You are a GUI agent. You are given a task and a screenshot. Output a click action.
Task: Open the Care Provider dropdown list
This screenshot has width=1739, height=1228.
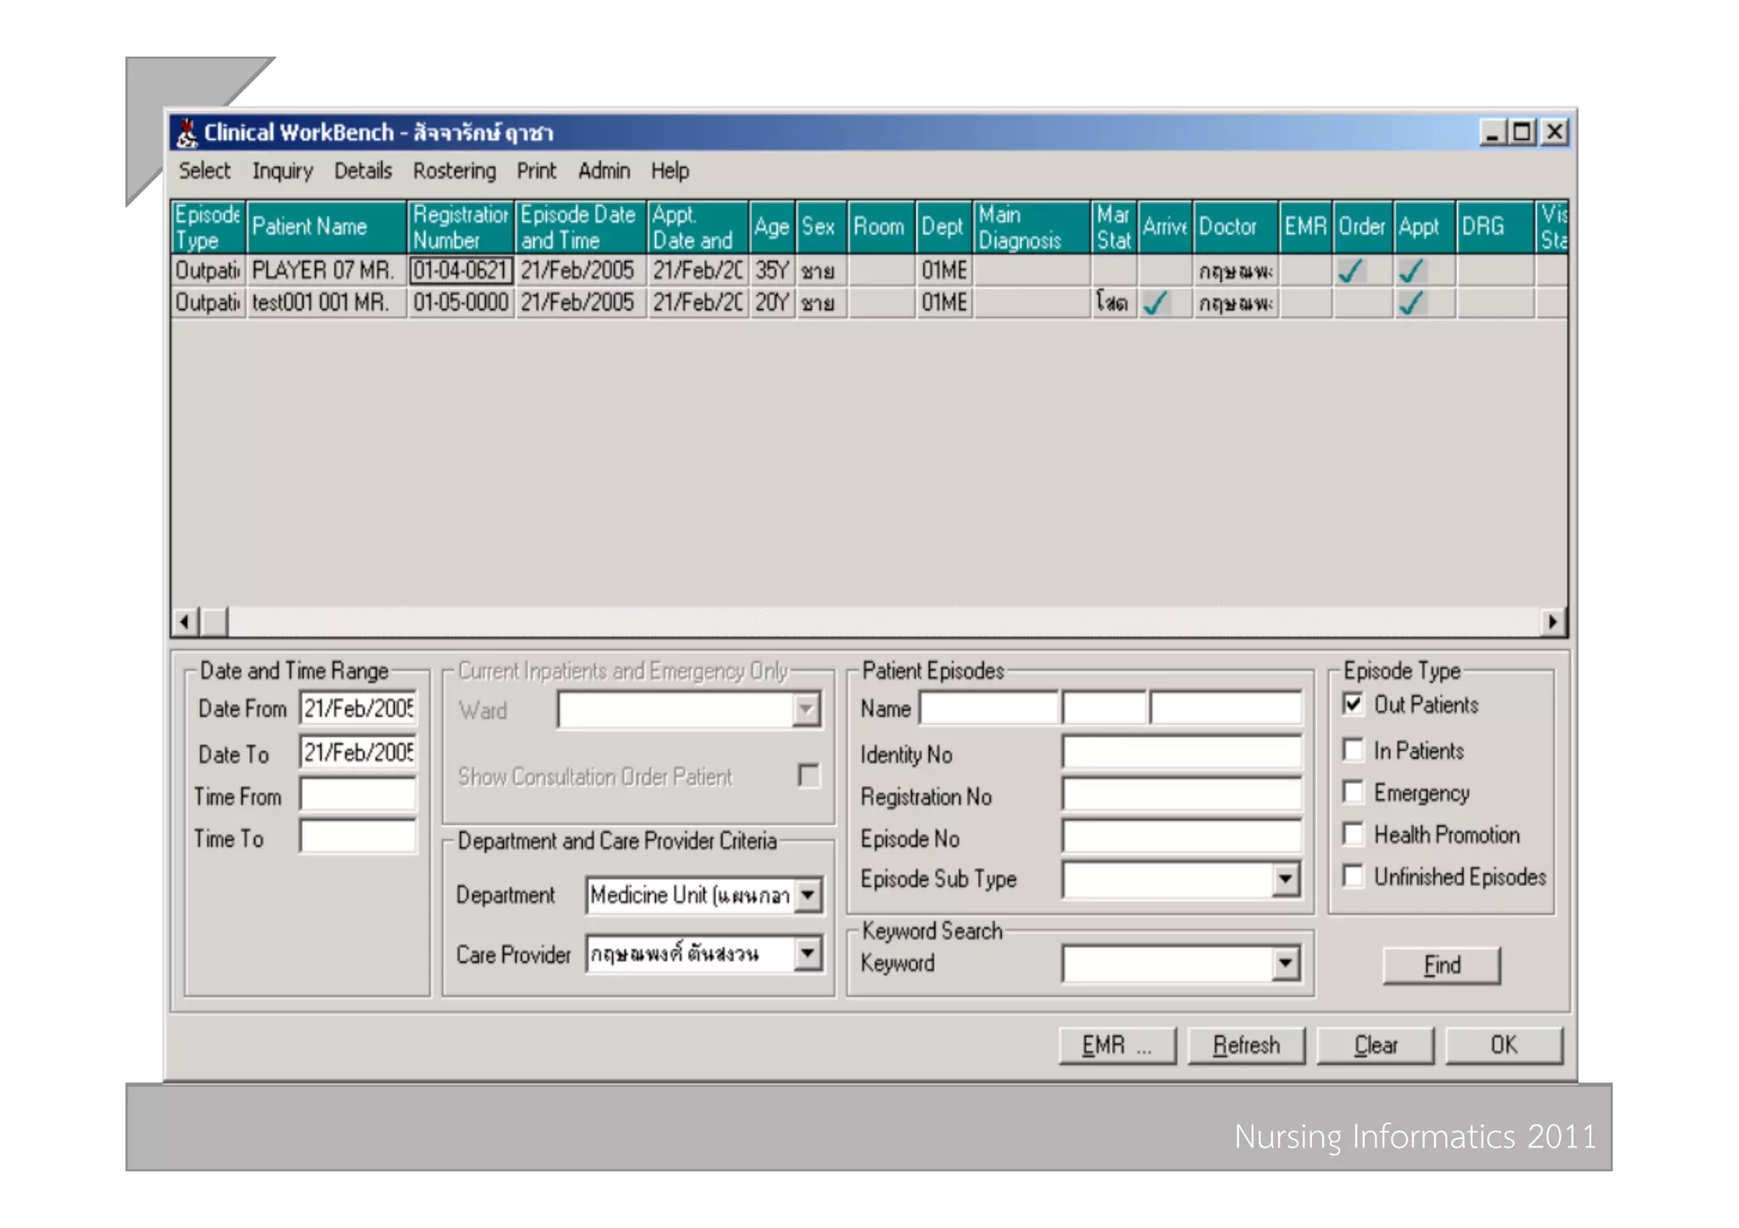[808, 954]
